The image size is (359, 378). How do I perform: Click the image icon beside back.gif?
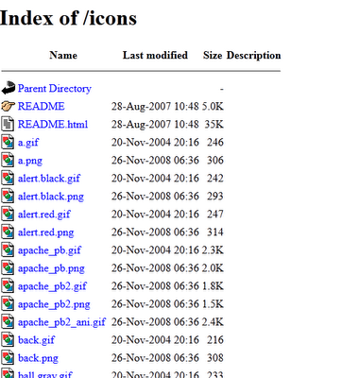point(8,339)
